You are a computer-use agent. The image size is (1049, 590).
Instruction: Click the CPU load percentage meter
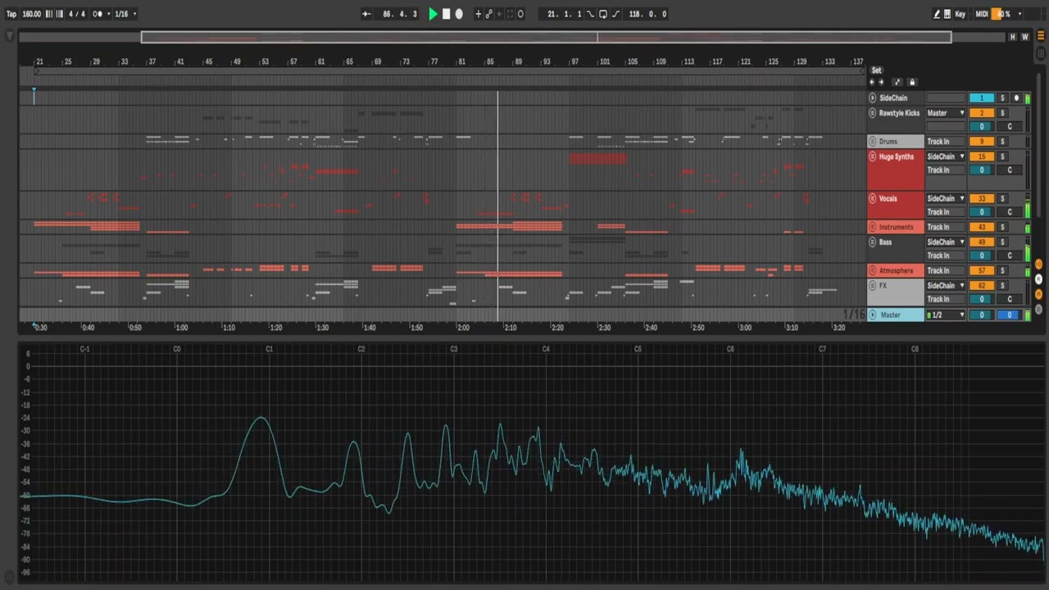coord(1002,14)
